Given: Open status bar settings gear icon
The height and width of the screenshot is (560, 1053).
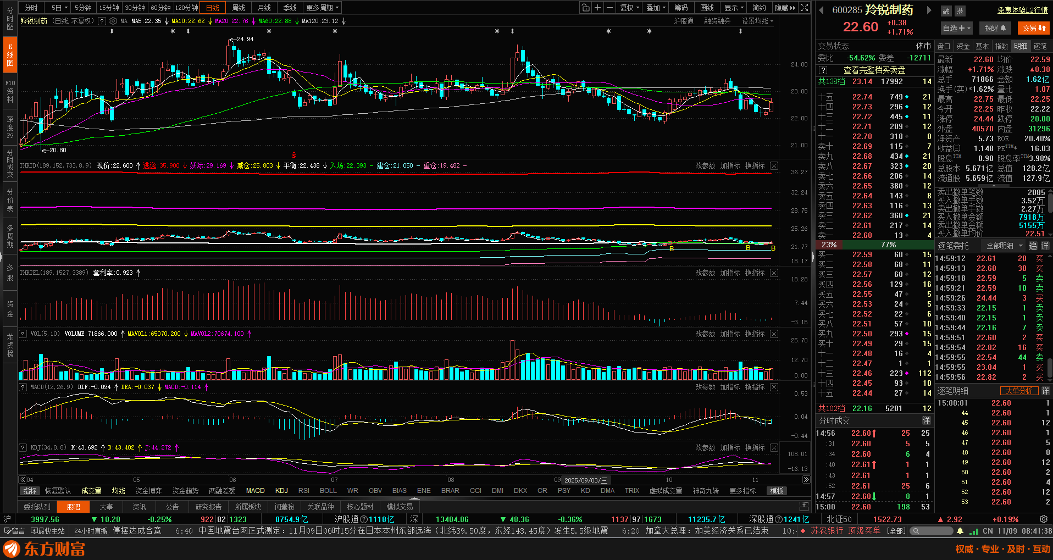Looking at the screenshot, I should (x=1043, y=519).
